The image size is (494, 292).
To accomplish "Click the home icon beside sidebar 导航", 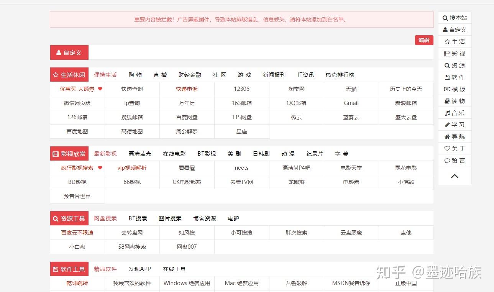I will coord(447,137).
